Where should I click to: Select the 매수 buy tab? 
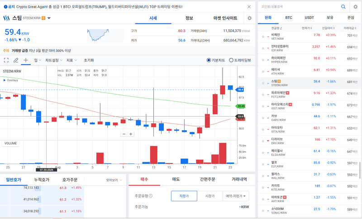pyautogui.click(x=144, y=179)
